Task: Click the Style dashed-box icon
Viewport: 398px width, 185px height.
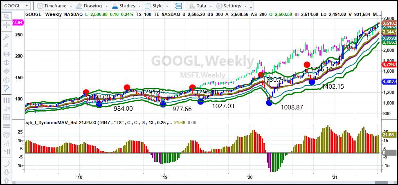Action: (148, 6)
